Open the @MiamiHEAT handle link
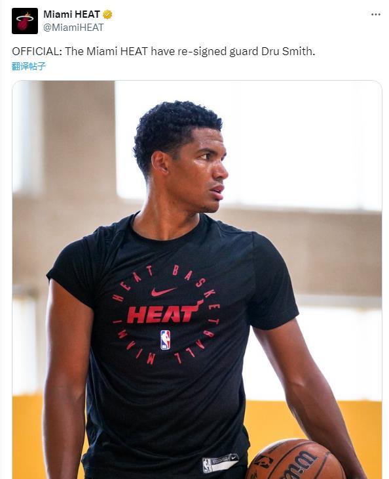Image resolution: width=389 pixels, height=479 pixels. point(73,28)
